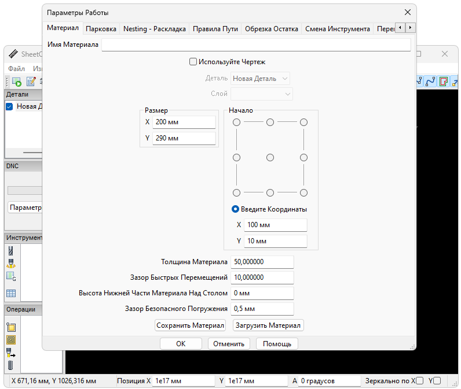The height and width of the screenshot is (389, 461).
Task: Focus the Имя Материала text field
Action: pyautogui.click(x=256, y=45)
